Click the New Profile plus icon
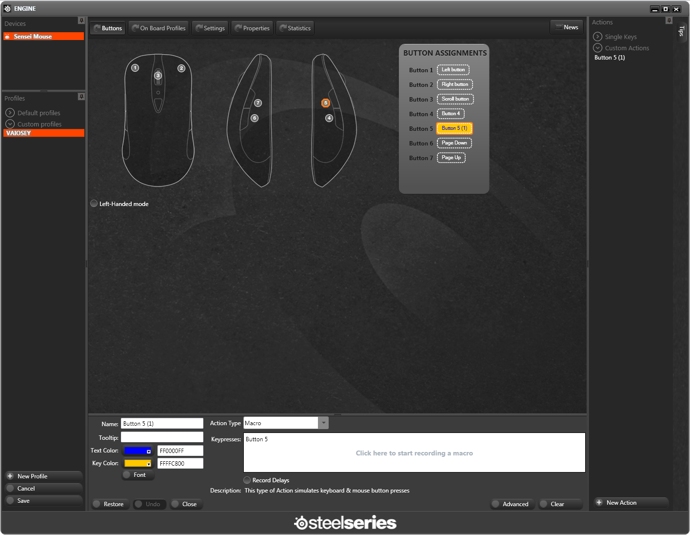690x535 pixels. click(10, 476)
